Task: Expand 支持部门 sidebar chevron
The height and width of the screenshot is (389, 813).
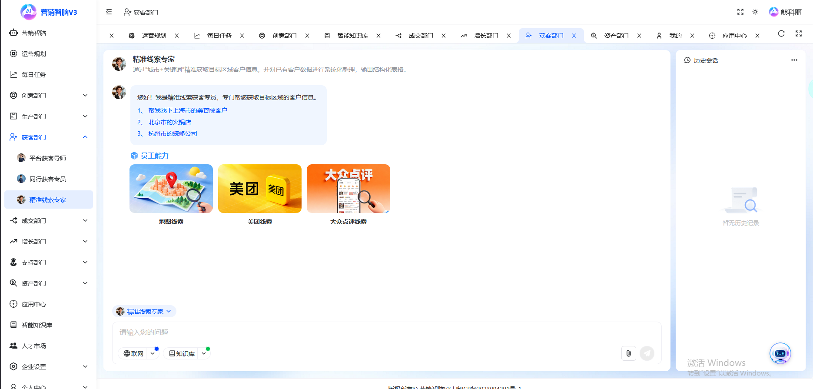Action: (85, 263)
